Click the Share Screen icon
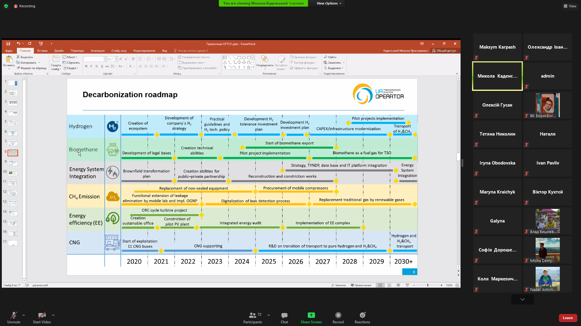The image size is (581, 326). pyautogui.click(x=311, y=315)
